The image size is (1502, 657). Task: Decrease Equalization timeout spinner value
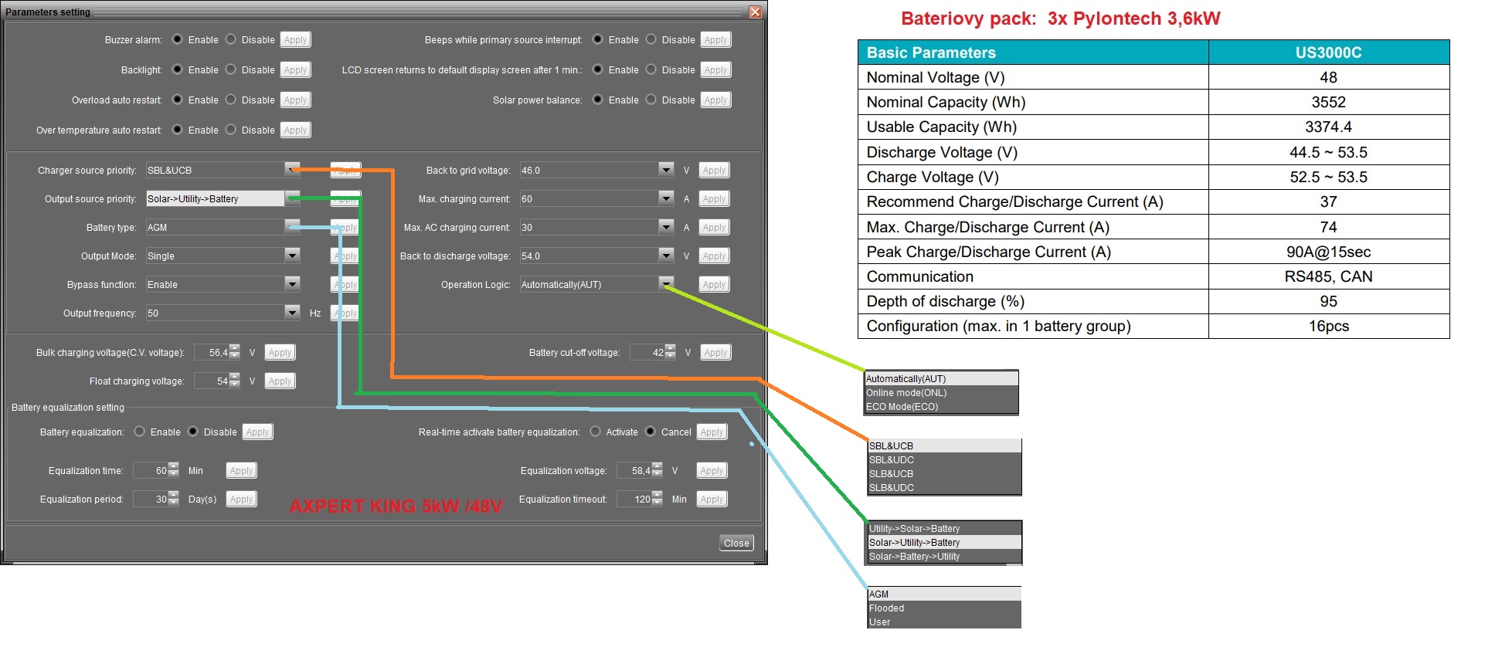657,503
